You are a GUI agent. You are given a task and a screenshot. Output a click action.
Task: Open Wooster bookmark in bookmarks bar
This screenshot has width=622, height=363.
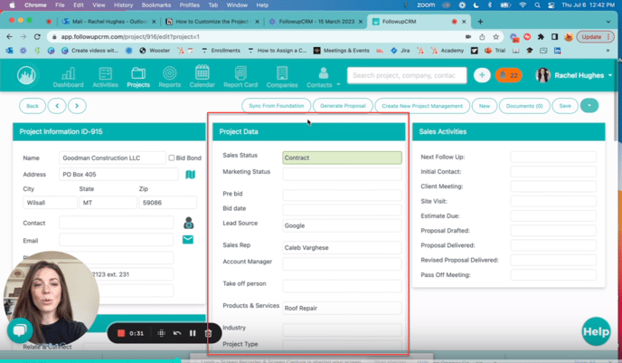pos(155,51)
